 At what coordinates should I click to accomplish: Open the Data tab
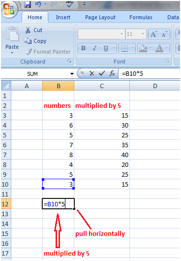coord(173,17)
